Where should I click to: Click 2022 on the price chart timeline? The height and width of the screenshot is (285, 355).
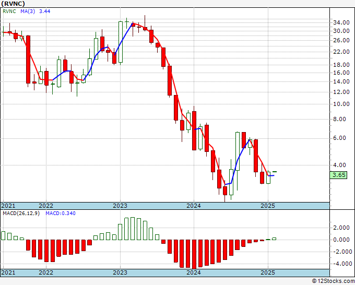click(46, 206)
